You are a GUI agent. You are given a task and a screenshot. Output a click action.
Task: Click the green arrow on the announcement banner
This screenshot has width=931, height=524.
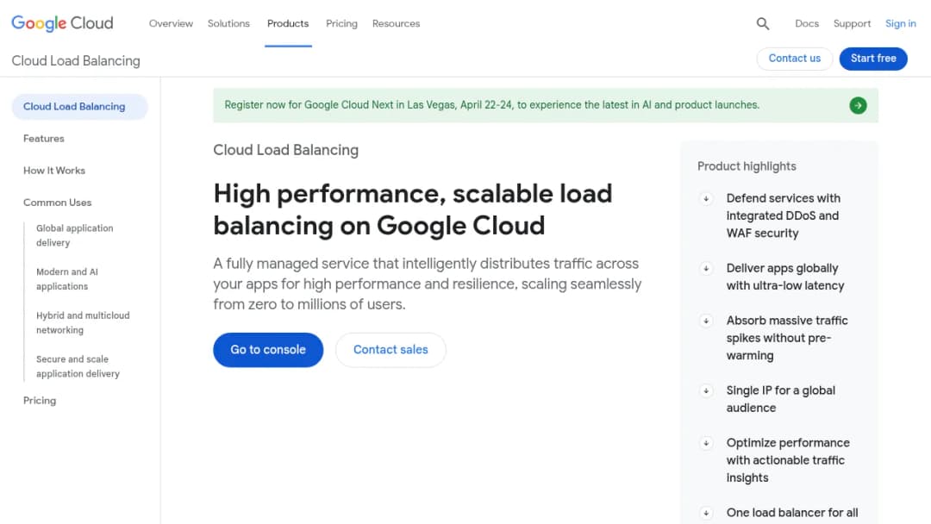click(858, 106)
